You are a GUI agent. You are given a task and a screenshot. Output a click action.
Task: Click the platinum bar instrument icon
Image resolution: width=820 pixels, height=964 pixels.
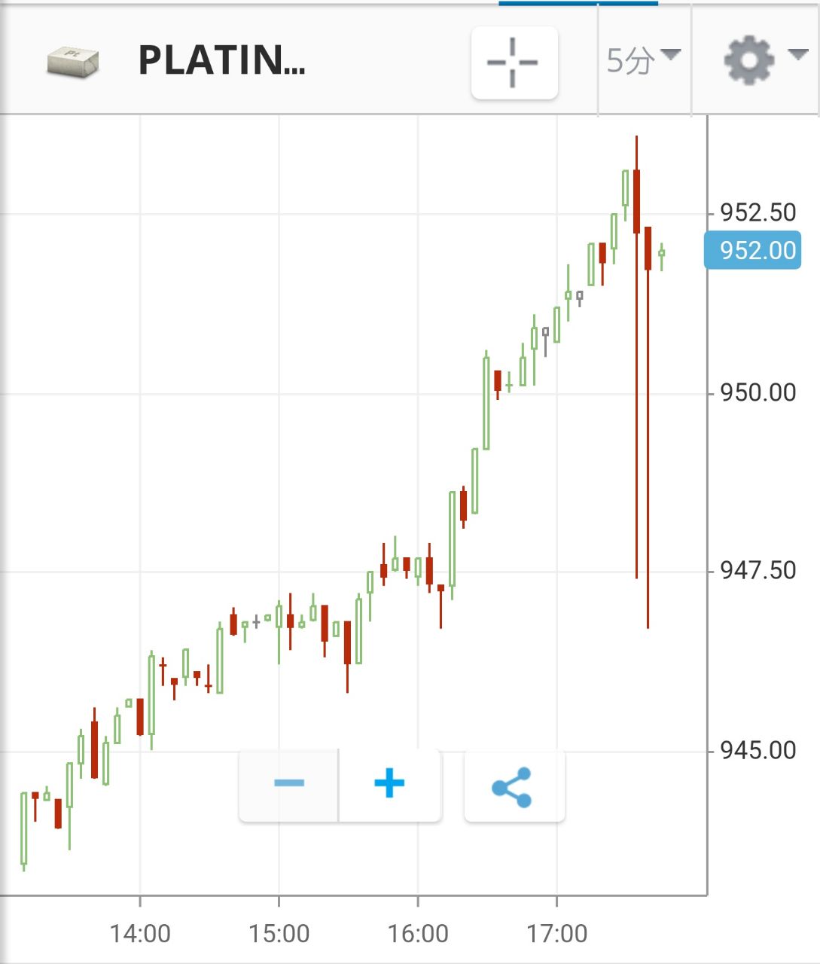click(72, 63)
